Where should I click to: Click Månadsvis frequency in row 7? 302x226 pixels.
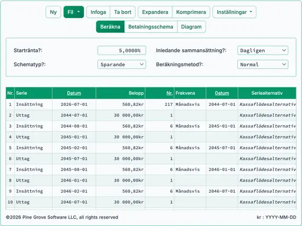[190, 170]
